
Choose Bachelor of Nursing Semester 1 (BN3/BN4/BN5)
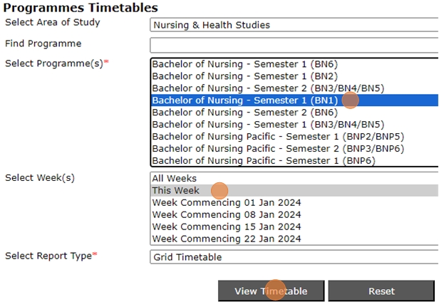click(x=268, y=125)
